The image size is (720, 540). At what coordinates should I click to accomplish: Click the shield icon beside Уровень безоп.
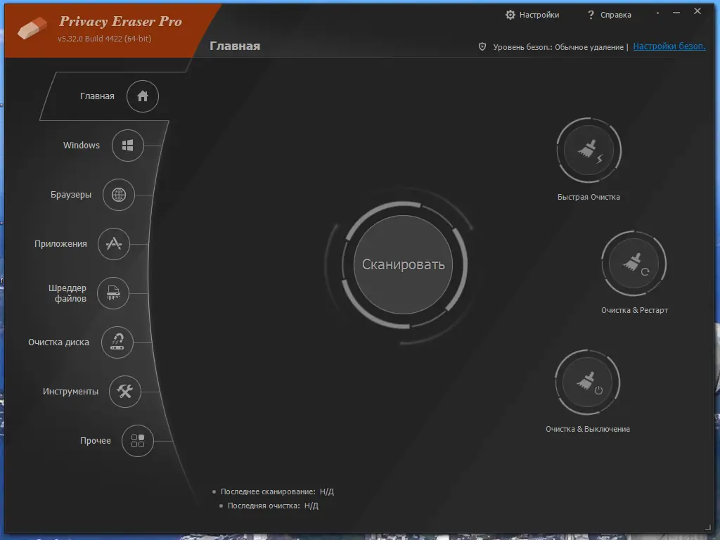tap(482, 46)
